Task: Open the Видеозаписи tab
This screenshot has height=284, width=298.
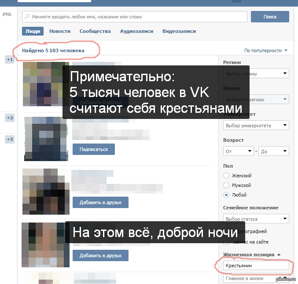Action: (x=179, y=31)
